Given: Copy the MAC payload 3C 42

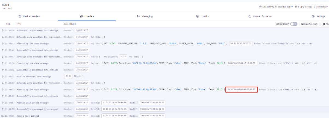Looking at the screenshot, I should (x=123, y=57).
